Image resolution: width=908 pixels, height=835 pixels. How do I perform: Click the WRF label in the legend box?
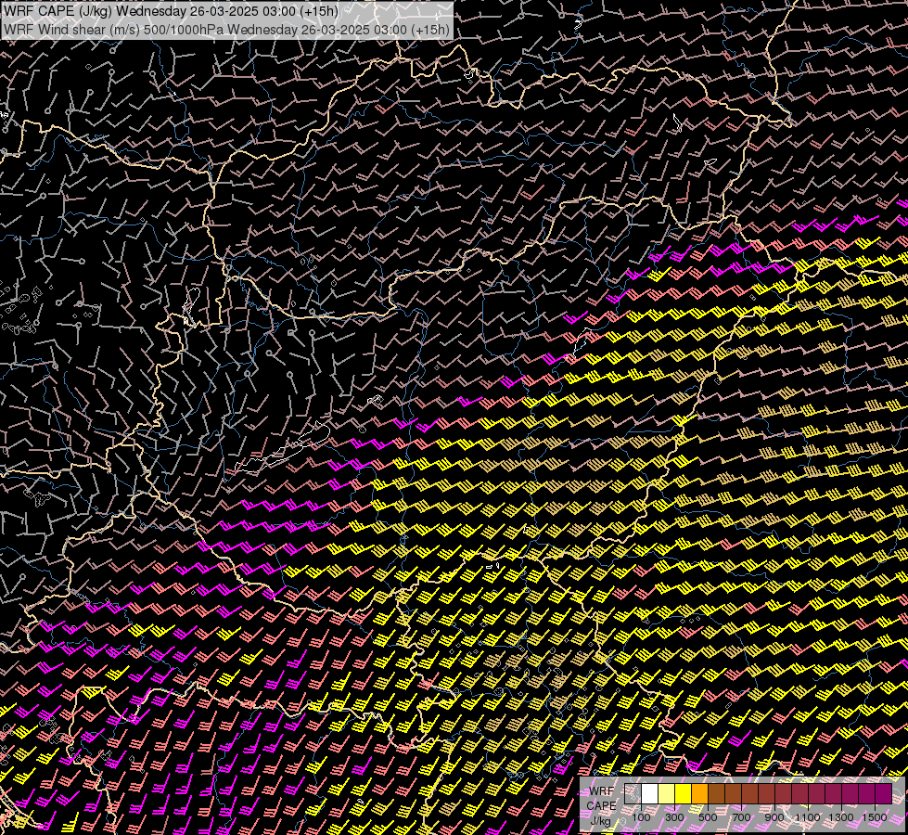pos(602,791)
